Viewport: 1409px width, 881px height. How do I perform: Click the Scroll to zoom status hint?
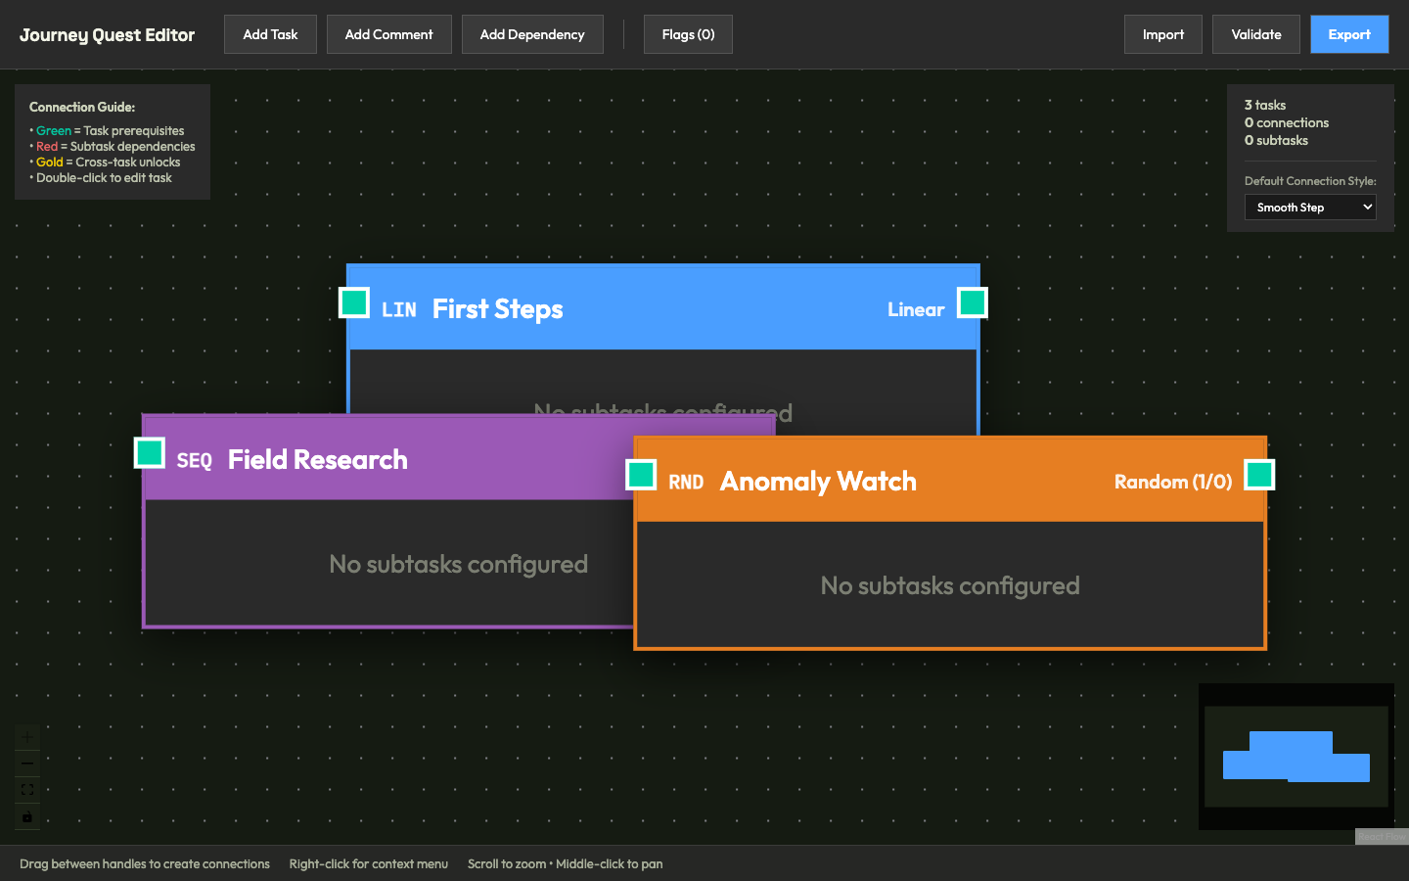(566, 863)
